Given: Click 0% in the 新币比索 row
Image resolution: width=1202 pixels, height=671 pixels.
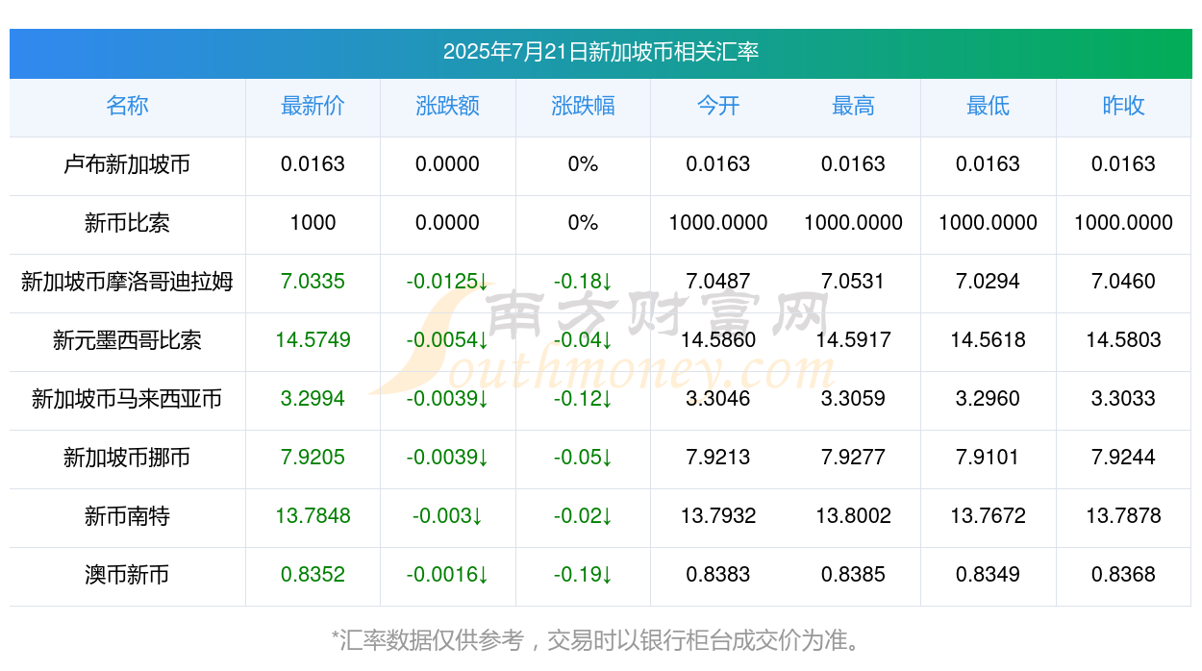Looking at the screenshot, I should (583, 223).
